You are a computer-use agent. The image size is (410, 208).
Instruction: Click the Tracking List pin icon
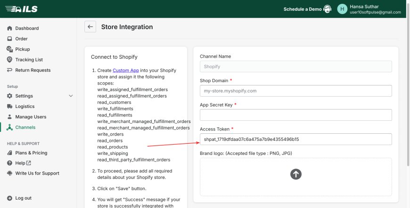point(10,60)
